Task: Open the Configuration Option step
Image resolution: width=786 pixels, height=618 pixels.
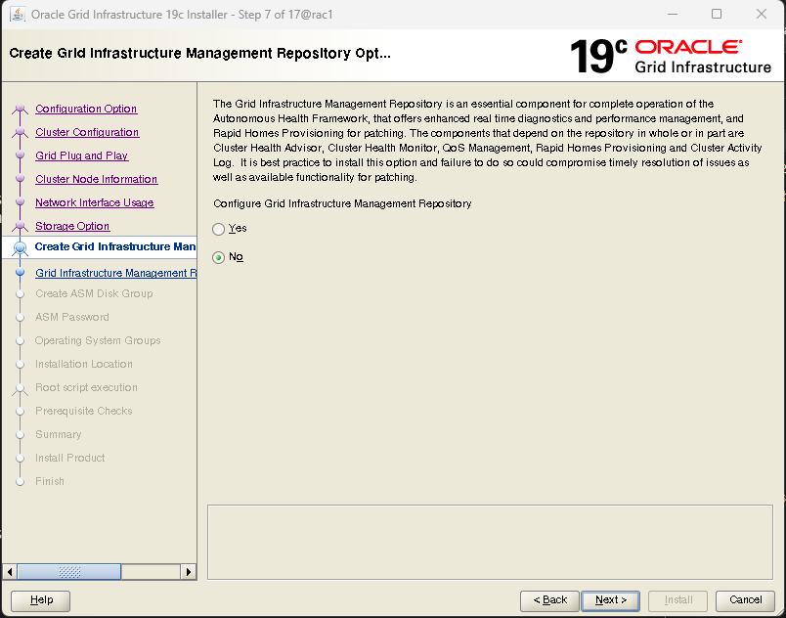Action: click(86, 109)
